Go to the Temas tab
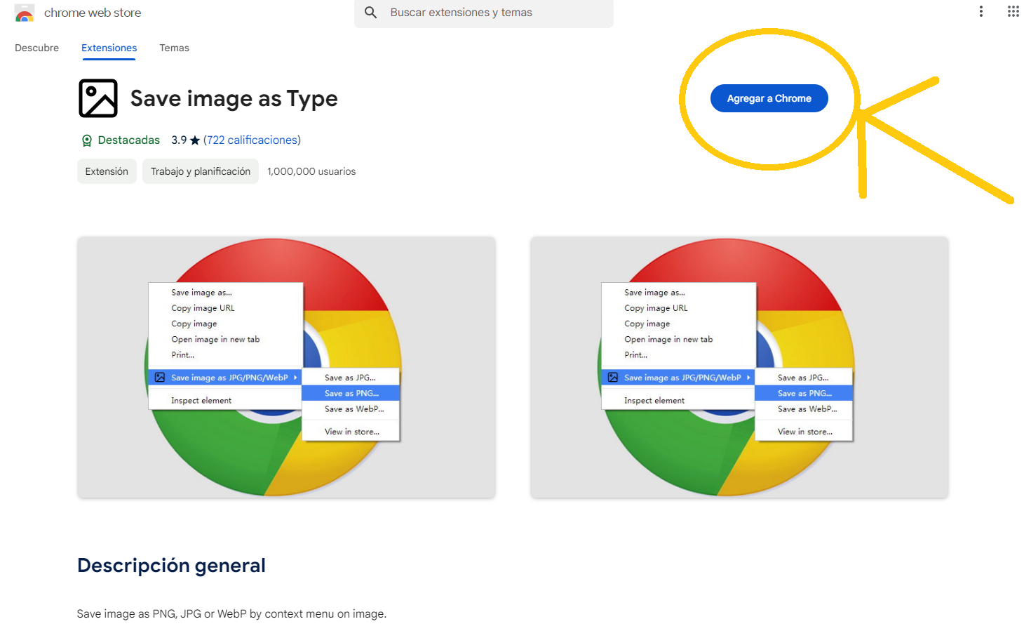Screen dimensions: 1024x638 [x=174, y=48]
